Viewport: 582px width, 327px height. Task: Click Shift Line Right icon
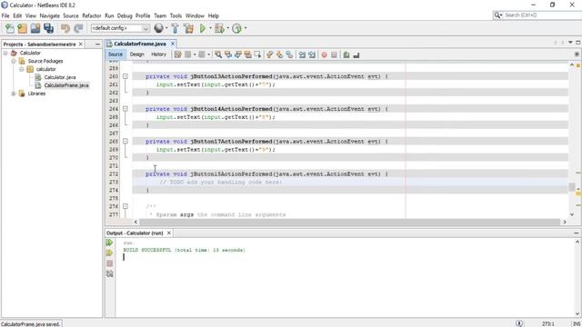[312, 54]
